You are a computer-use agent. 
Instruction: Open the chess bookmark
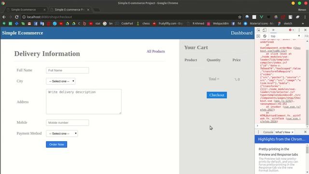tap(143, 24)
